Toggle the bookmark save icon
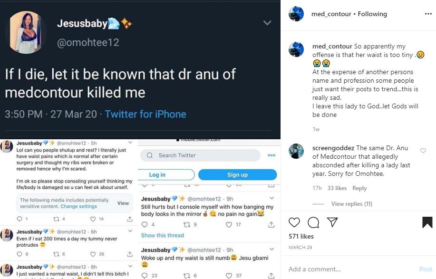This screenshot has height=279, width=436. (427, 222)
